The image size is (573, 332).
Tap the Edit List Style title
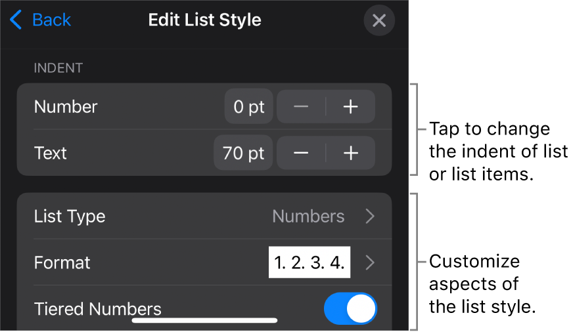(204, 20)
